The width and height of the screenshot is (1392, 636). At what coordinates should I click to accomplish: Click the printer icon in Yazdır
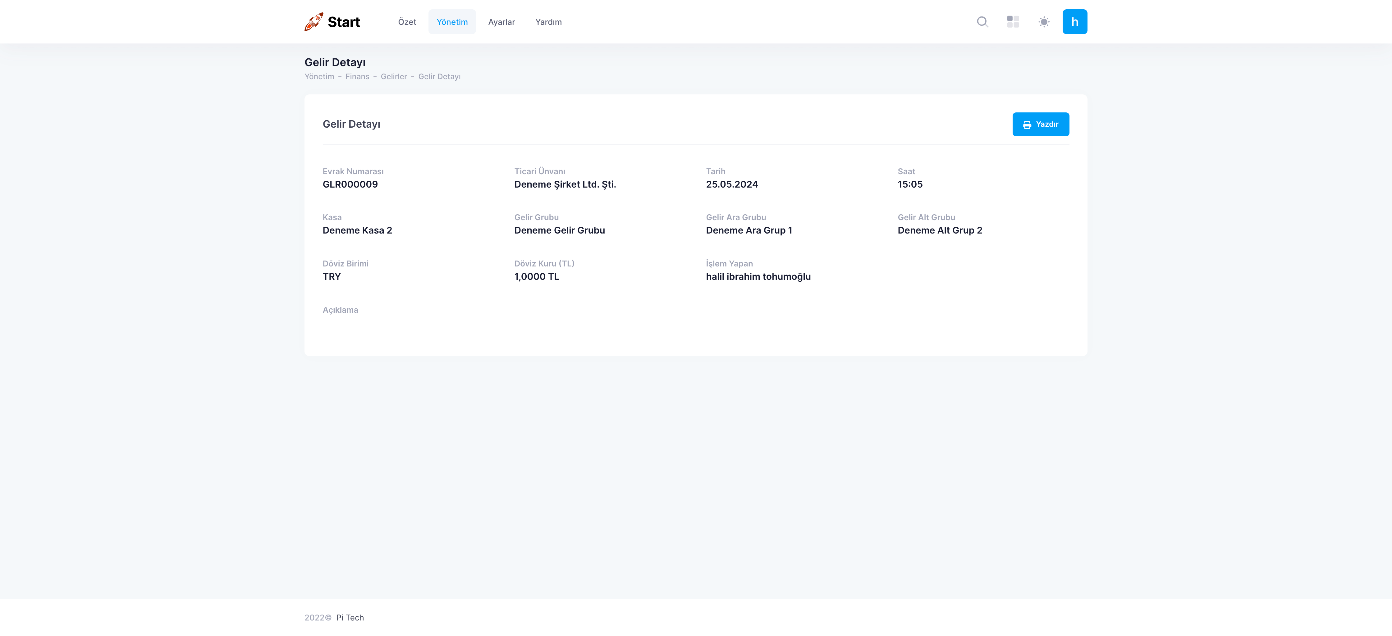point(1027,125)
